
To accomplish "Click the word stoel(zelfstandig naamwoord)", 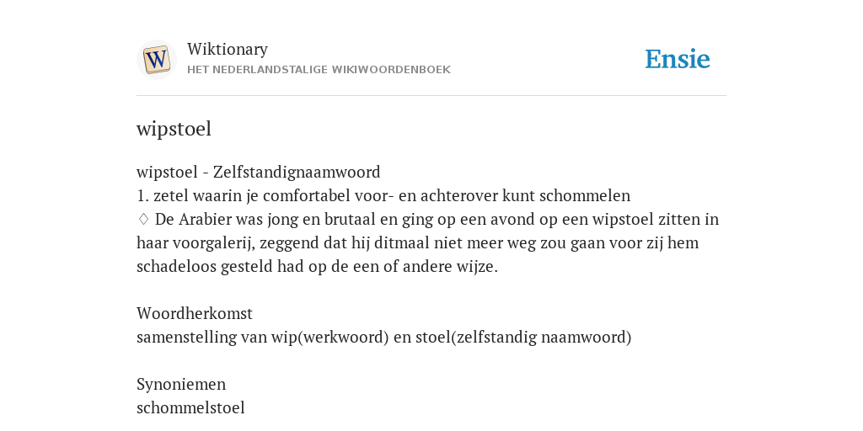I will [523, 337].
